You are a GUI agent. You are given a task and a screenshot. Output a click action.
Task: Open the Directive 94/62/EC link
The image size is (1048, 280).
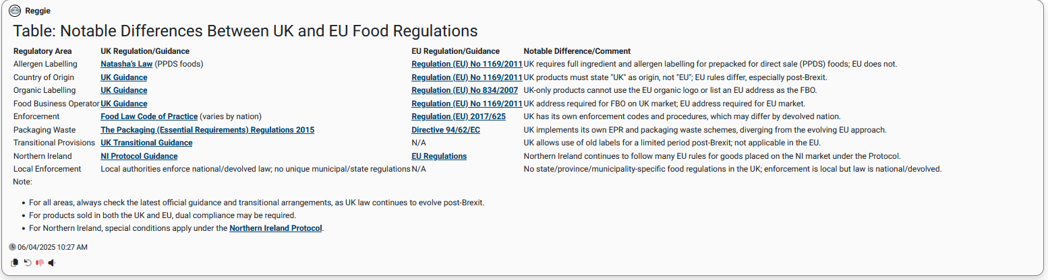click(446, 130)
